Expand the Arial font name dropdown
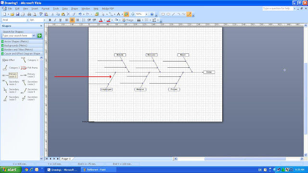Image resolution: width=308 pixels, height=173 pixels. (27, 20)
